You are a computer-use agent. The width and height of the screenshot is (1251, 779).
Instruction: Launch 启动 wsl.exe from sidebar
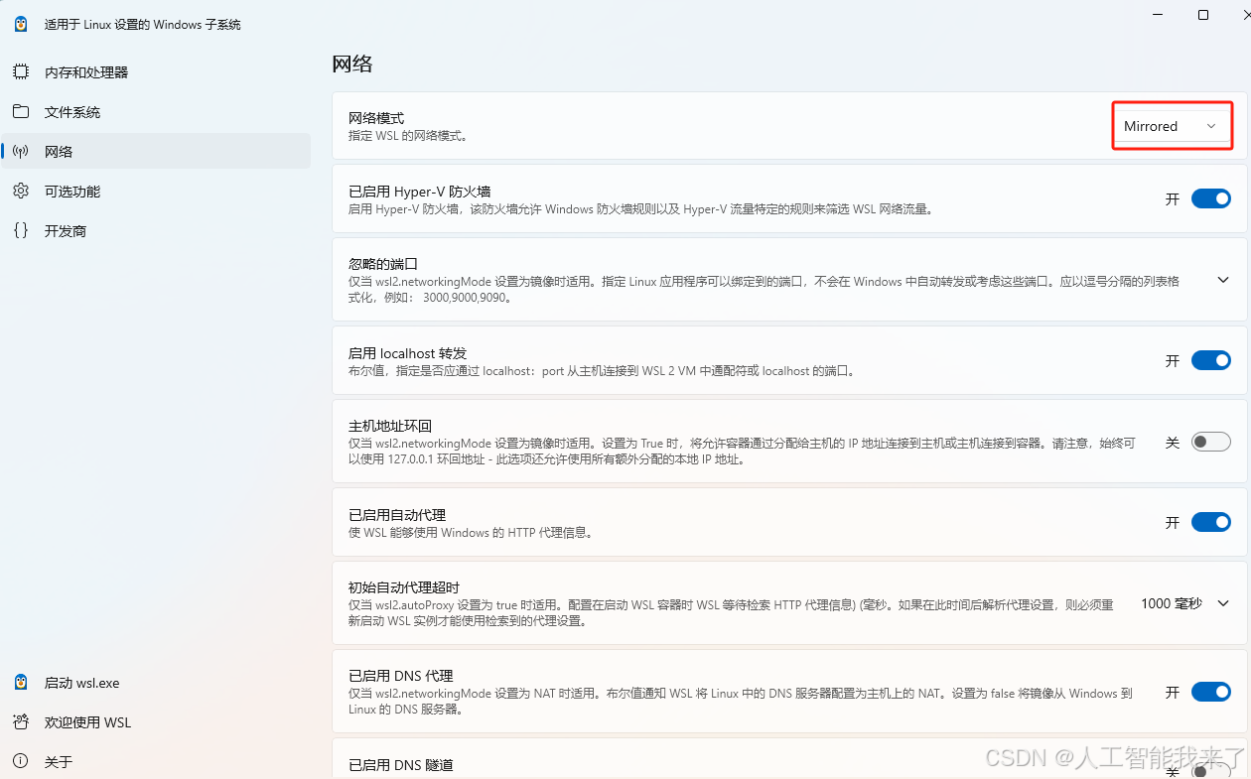click(x=156, y=683)
